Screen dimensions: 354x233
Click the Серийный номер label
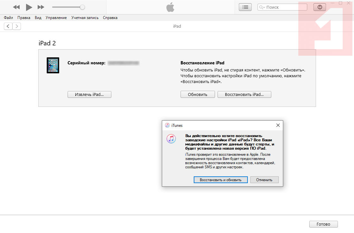click(87, 63)
